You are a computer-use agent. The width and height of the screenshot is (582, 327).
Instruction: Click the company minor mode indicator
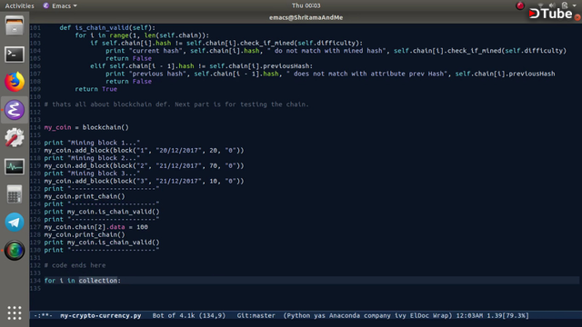coord(377,315)
